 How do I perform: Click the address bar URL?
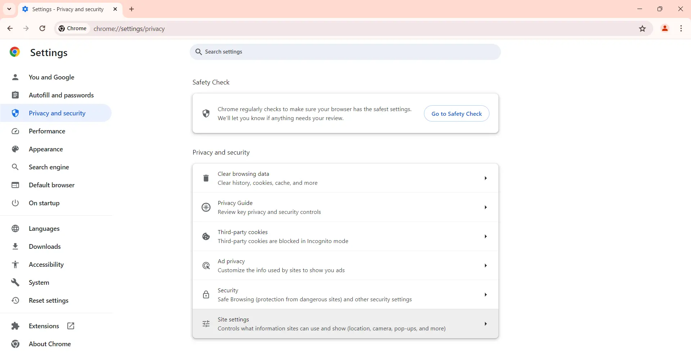[129, 29]
